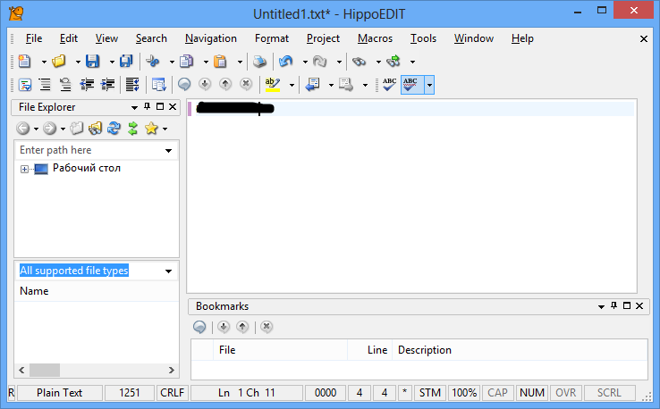Click the CRLF line ending field
This screenshot has height=409, width=660.
pyautogui.click(x=173, y=393)
